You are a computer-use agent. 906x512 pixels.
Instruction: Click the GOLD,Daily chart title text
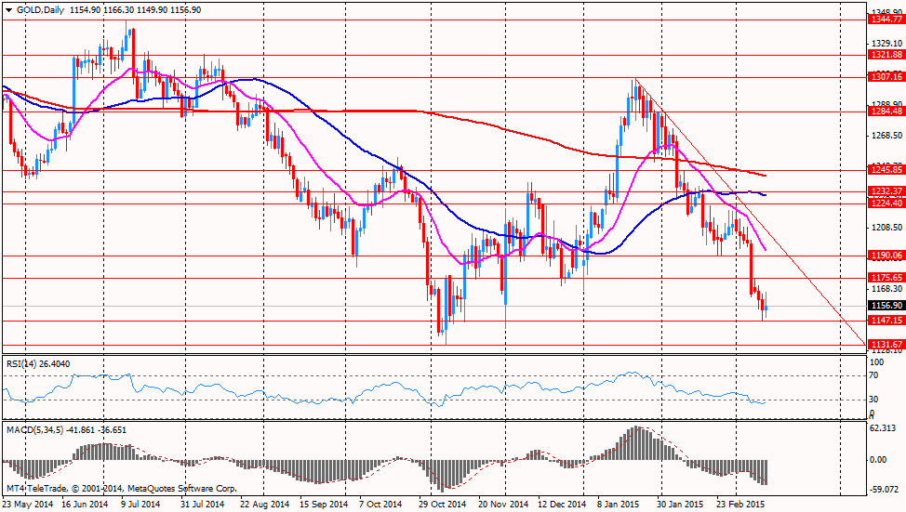pyautogui.click(x=40, y=10)
